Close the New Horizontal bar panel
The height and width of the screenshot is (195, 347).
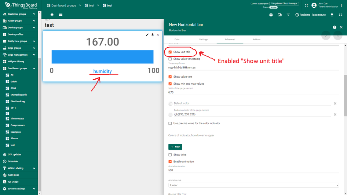(341, 27)
